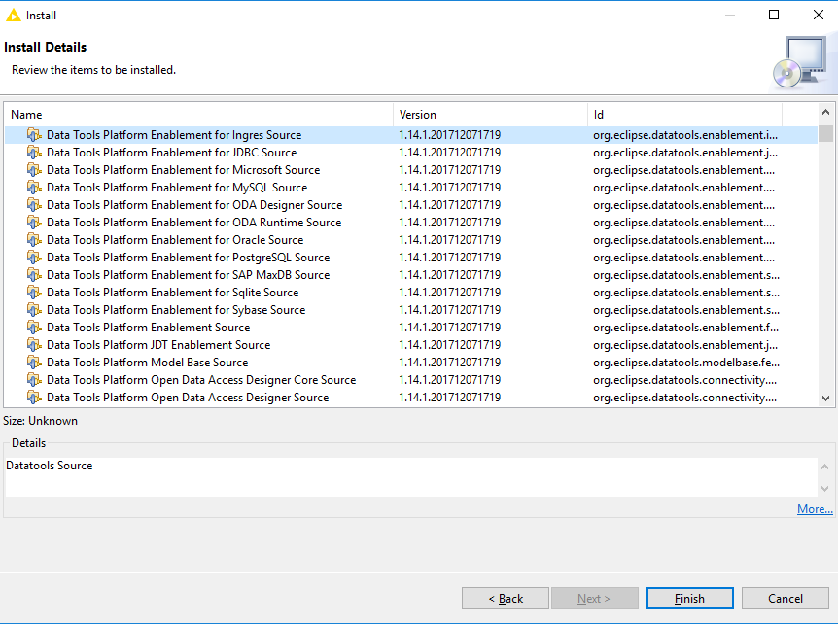Click the feature icon beside Sybase Source
The height and width of the screenshot is (624, 838).
point(34,310)
